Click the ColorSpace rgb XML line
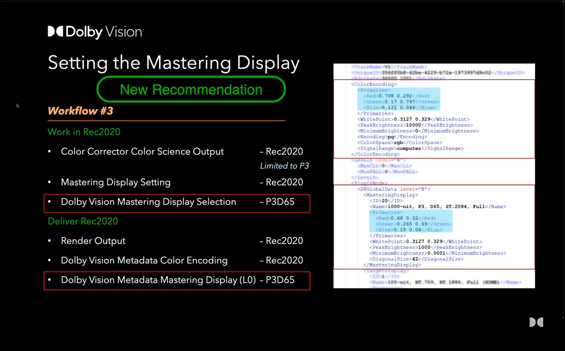Image resolution: width=565 pixels, height=351 pixels. pyautogui.click(x=399, y=142)
